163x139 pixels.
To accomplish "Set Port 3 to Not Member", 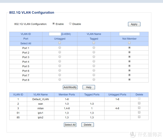I will point(129,57).
